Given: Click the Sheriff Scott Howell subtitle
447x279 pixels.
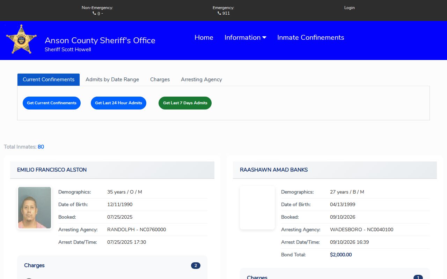Looking at the screenshot, I should pyautogui.click(x=68, y=50).
